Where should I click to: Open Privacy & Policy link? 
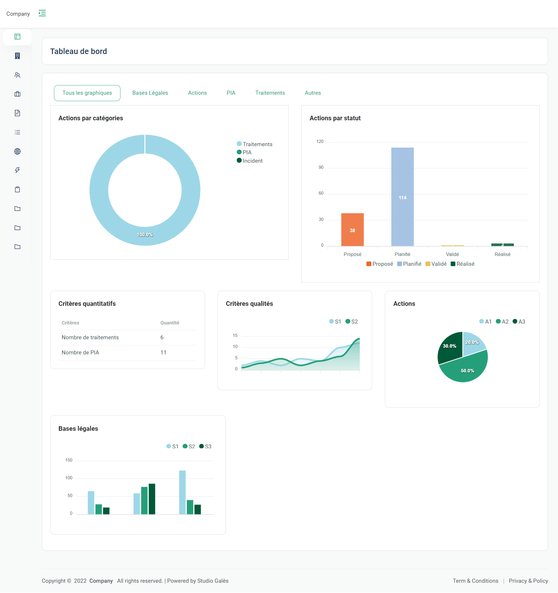click(528, 581)
